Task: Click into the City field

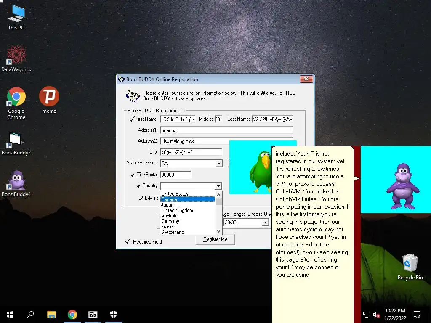Action: pos(191,152)
